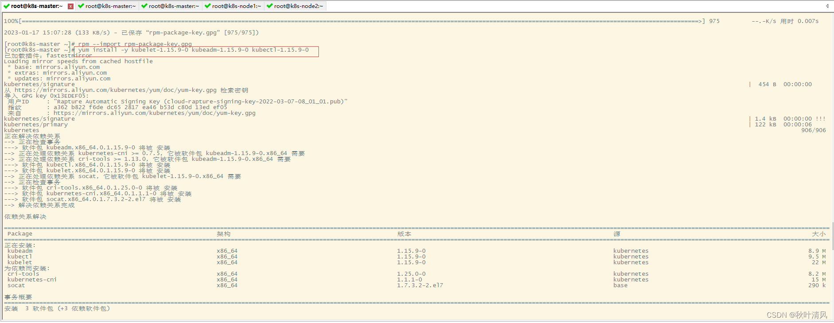
Task: Click the "cri-tools" package name in the table
Action: (23, 274)
